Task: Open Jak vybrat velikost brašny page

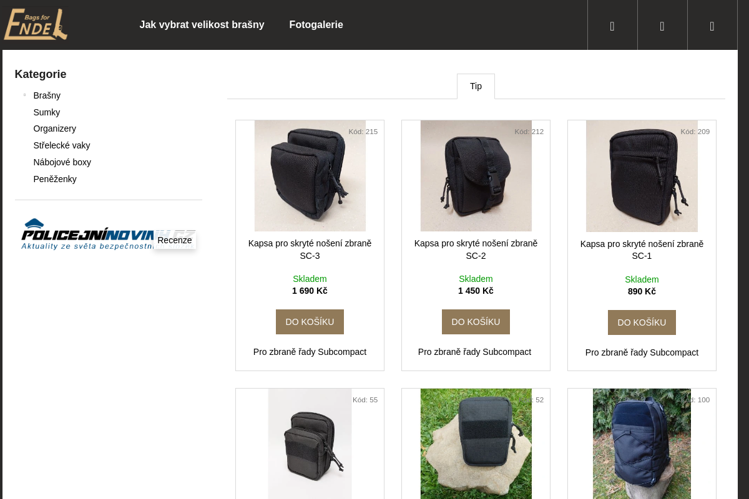Action: coord(202,25)
